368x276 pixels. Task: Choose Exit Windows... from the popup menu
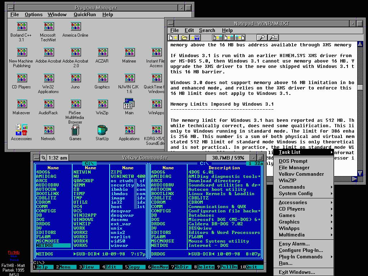pyautogui.click(x=297, y=272)
